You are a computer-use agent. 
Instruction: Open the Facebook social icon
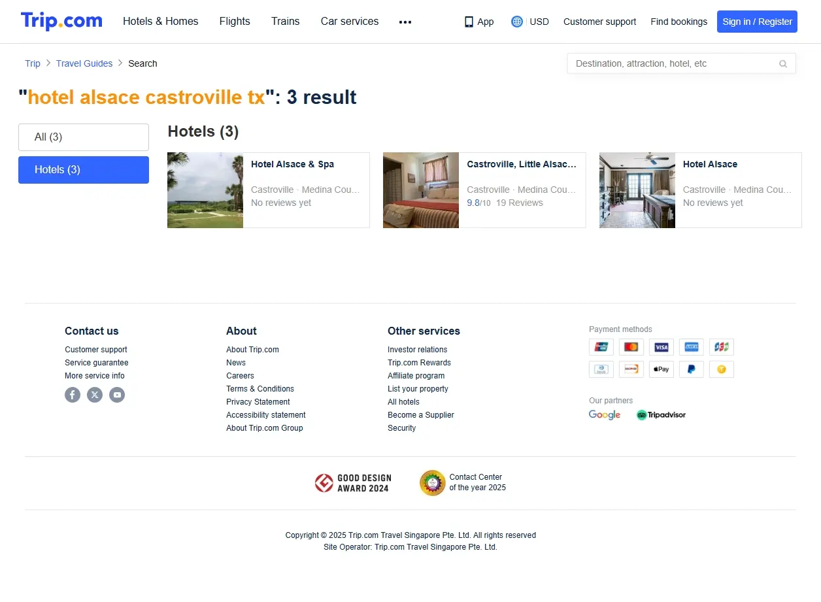click(x=73, y=395)
